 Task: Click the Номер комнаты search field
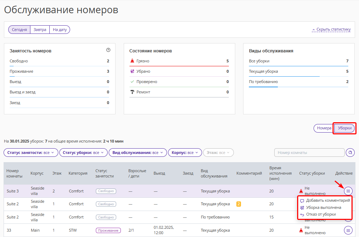[309, 153]
